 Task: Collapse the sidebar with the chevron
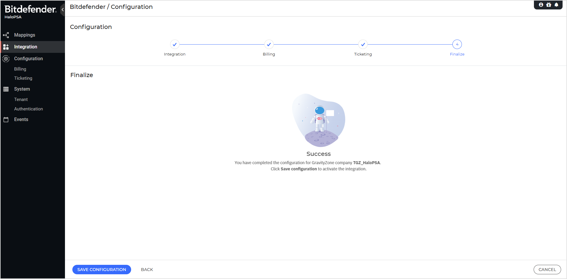coord(62,10)
